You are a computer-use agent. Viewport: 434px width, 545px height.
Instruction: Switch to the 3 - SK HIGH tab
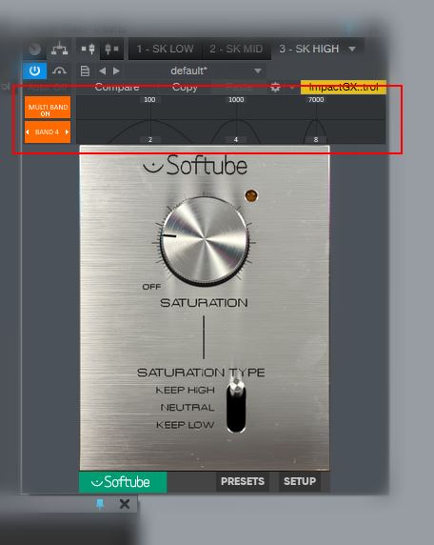309,49
